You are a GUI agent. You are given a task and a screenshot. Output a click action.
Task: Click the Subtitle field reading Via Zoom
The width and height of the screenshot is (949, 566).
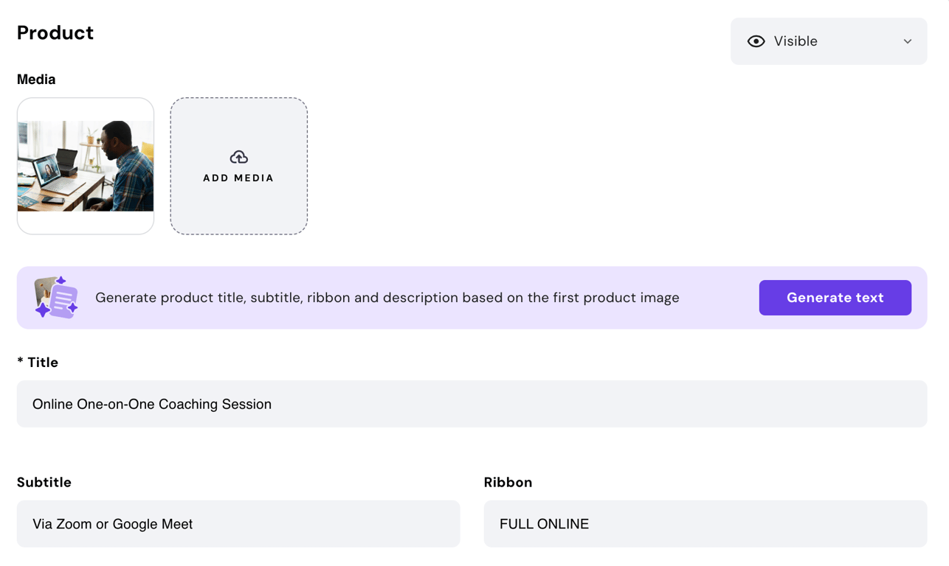coord(238,524)
